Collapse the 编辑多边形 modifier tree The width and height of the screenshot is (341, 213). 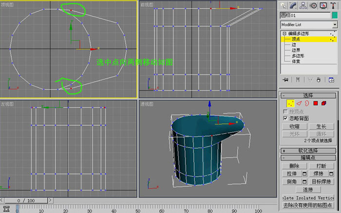coord(284,34)
